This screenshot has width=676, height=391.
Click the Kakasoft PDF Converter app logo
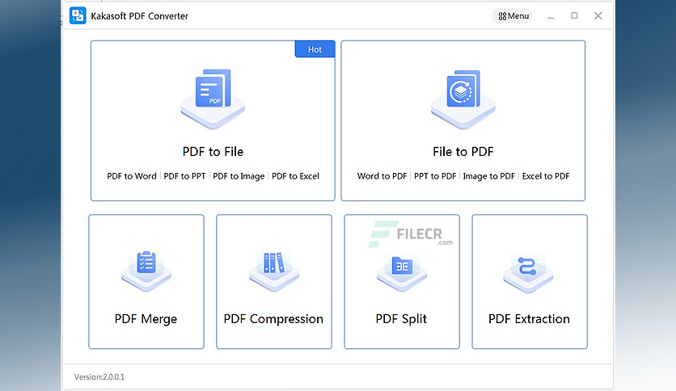pyautogui.click(x=78, y=16)
